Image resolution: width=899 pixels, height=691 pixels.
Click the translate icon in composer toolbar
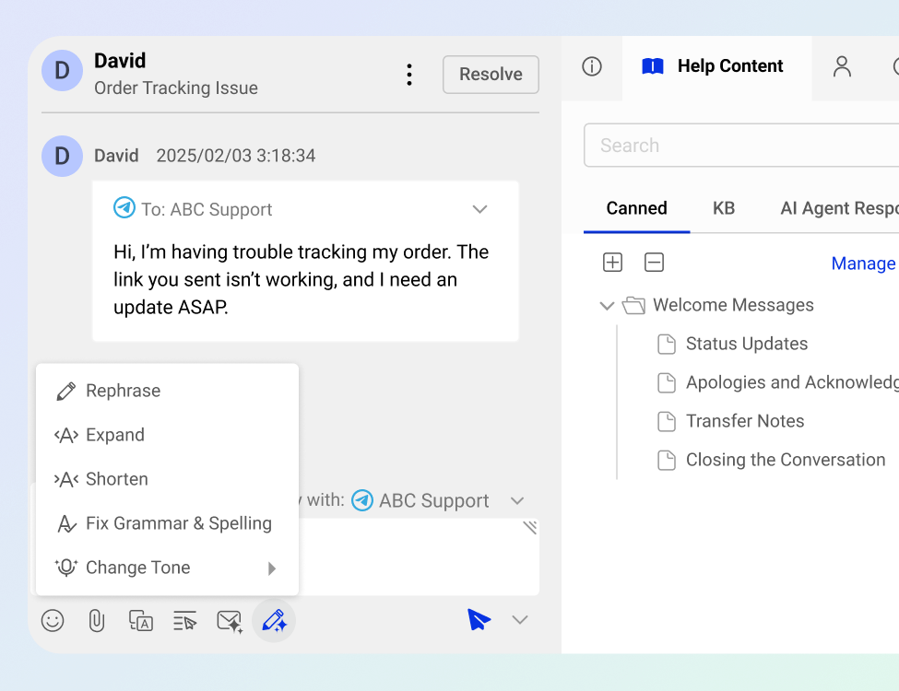pos(141,620)
